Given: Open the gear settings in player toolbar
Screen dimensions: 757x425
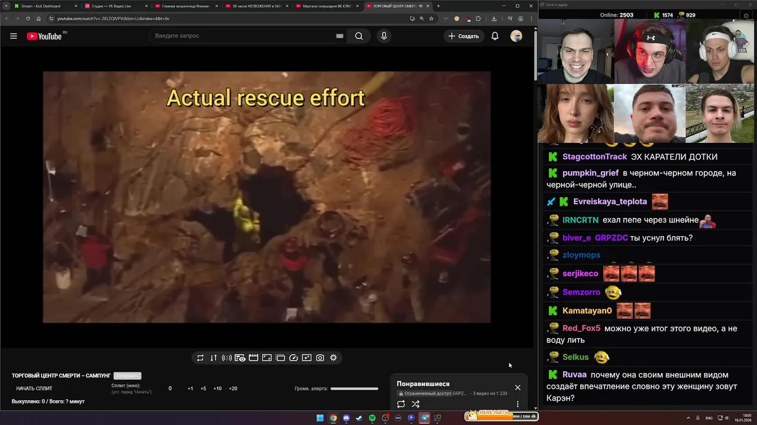Looking at the screenshot, I should tap(334, 358).
